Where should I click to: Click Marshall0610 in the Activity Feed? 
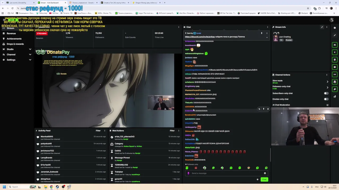click(x=47, y=137)
